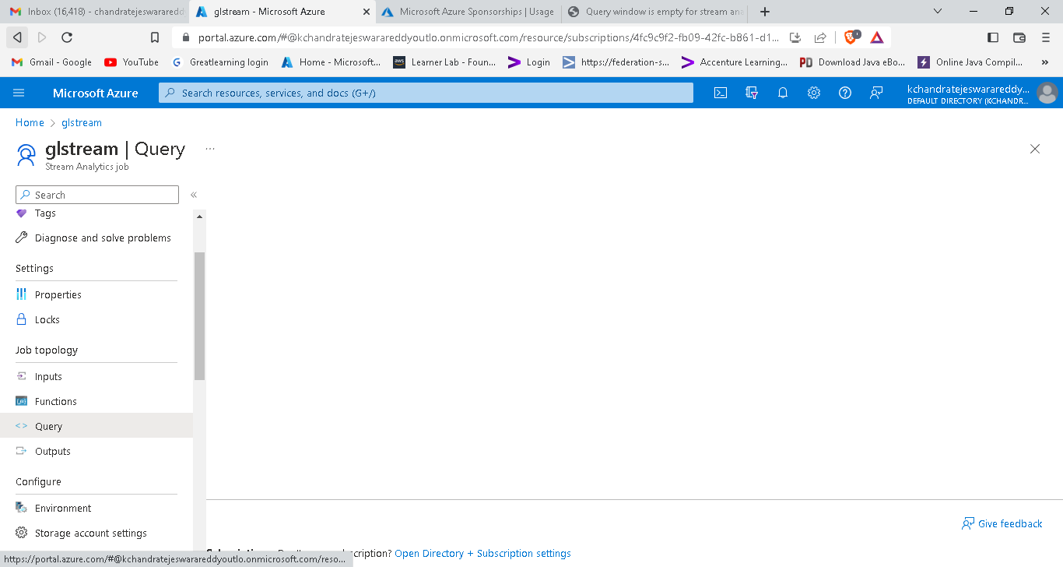Switch to Query window is empty tab
This screenshot has width=1063, height=567.
tap(654, 12)
